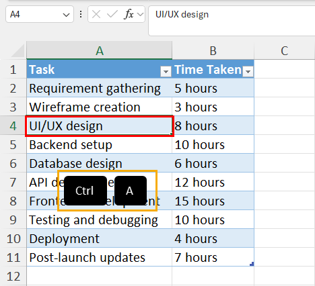315x286 pixels.
Task: Open the Task column filter dropdown
Action: (166, 72)
